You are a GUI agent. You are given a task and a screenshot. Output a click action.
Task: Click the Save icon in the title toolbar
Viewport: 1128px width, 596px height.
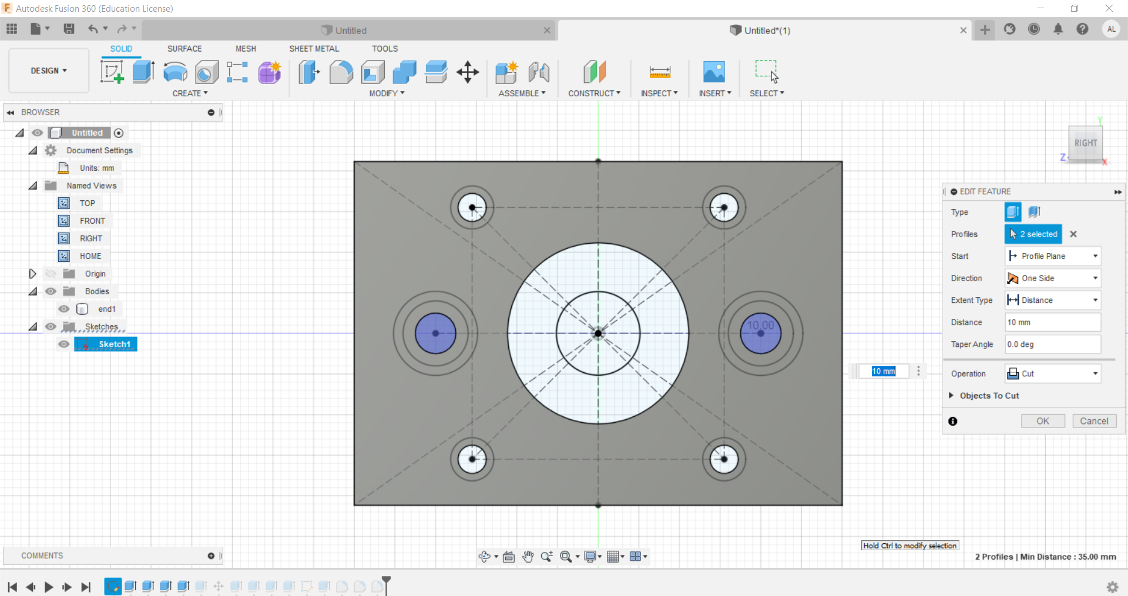click(x=69, y=29)
